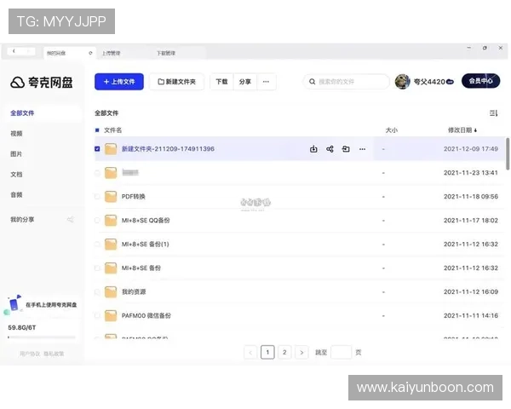Jump to page 2
This screenshot has height=409, width=511.
(284, 352)
